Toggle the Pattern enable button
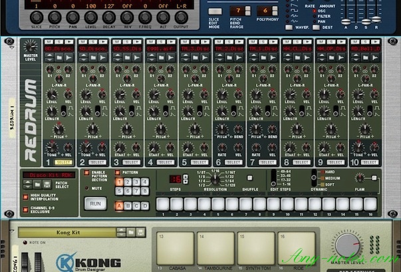 pos(118,172)
